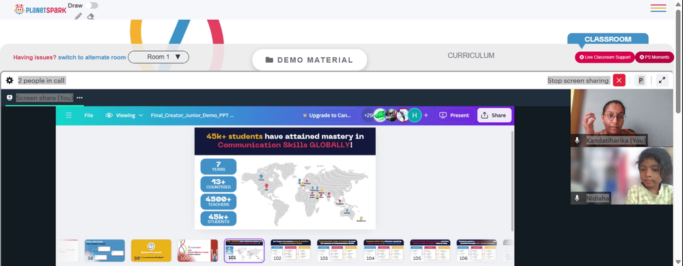Open Canva hamburger menu
This screenshot has width=683, height=266.
69,115
